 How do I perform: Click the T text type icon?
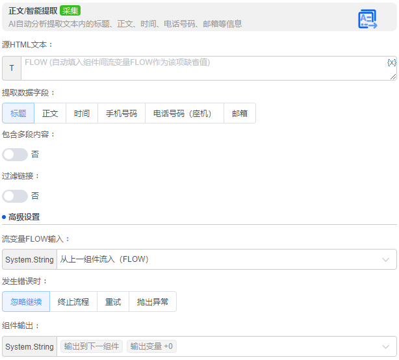pyautogui.click(x=11, y=68)
